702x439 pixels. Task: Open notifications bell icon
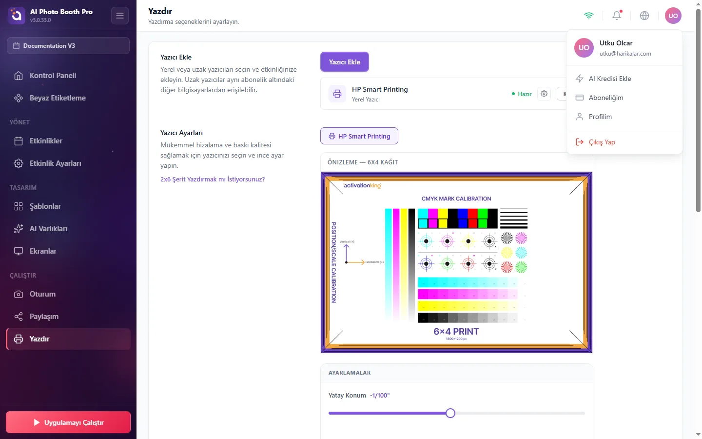pos(617,16)
